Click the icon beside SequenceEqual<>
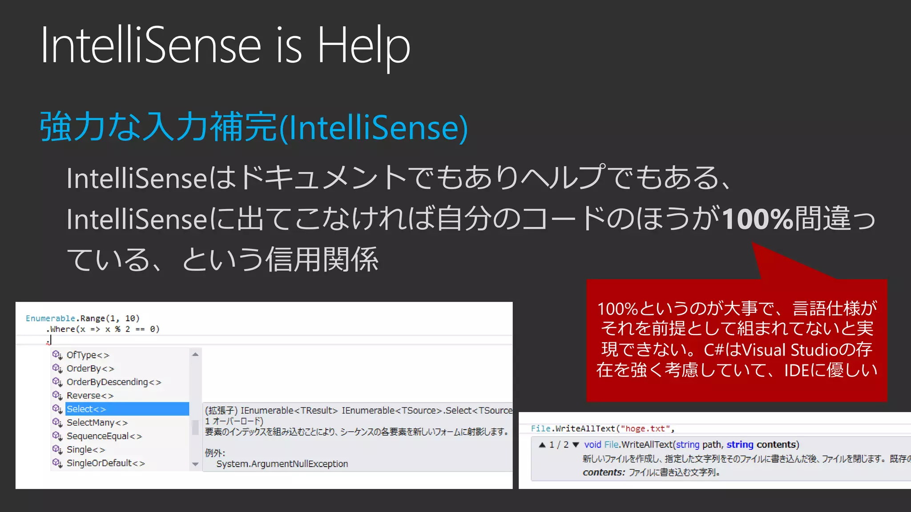Image resolution: width=911 pixels, height=512 pixels. pyautogui.click(x=57, y=436)
